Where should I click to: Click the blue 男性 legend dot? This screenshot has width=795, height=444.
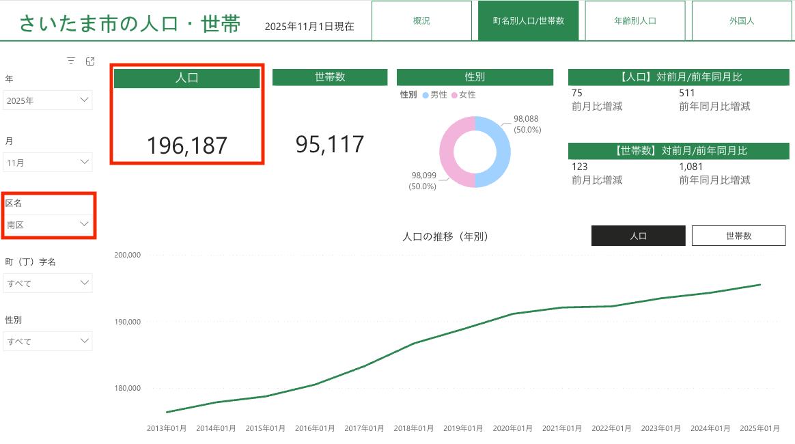coord(426,95)
